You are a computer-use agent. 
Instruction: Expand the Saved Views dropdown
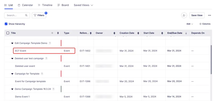tap(83, 5)
